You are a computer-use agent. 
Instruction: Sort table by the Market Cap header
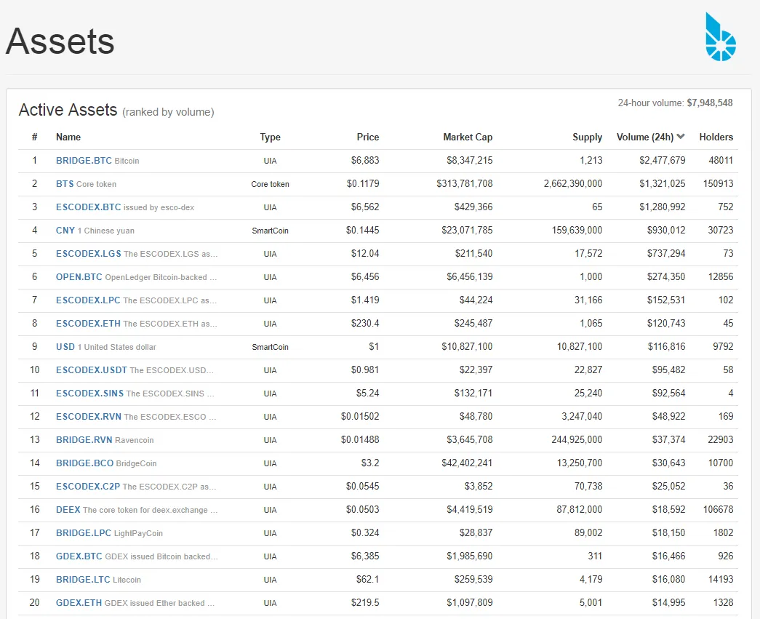(468, 137)
